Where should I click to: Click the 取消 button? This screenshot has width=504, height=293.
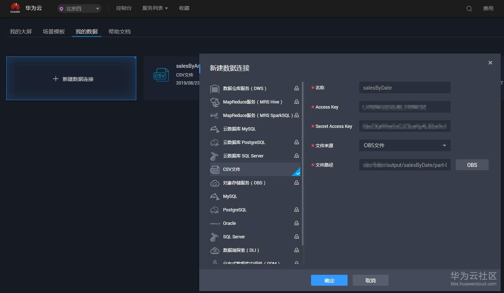pos(371,280)
